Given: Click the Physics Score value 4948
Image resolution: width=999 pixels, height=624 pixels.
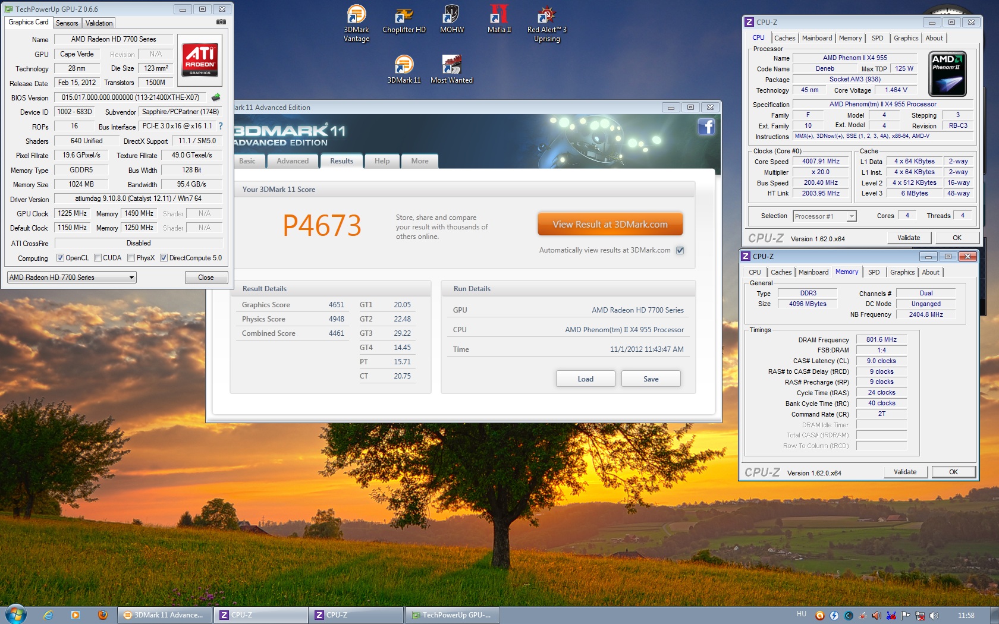Looking at the screenshot, I should pos(337,319).
